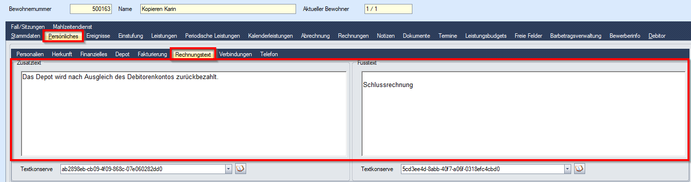691x182 pixels.
Task: Select the Kalenderleistungen tab
Action: [270, 36]
